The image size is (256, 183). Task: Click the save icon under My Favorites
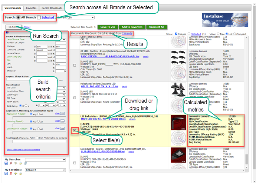(x=6, y=174)
